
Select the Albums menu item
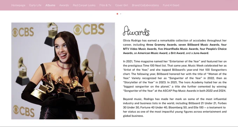tap(50, 5)
